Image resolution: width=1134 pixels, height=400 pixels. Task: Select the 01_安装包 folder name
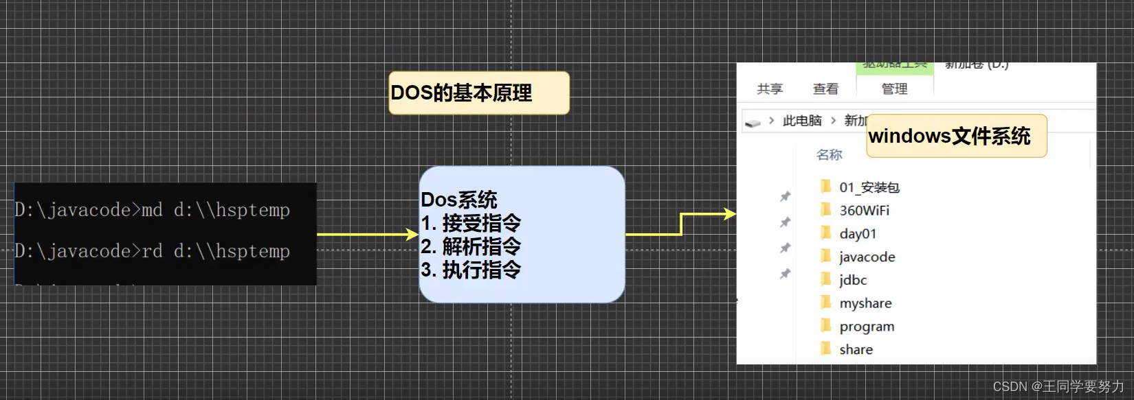(x=869, y=187)
